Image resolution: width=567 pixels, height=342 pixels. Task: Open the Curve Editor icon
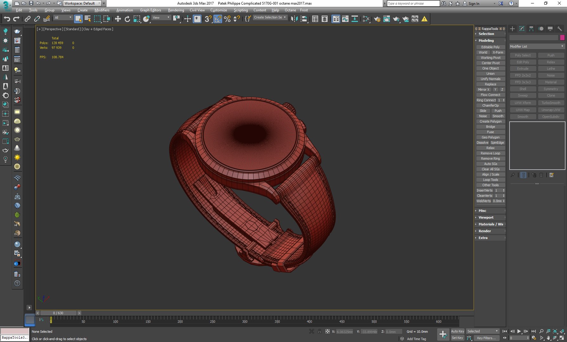(x=345, y=19)
